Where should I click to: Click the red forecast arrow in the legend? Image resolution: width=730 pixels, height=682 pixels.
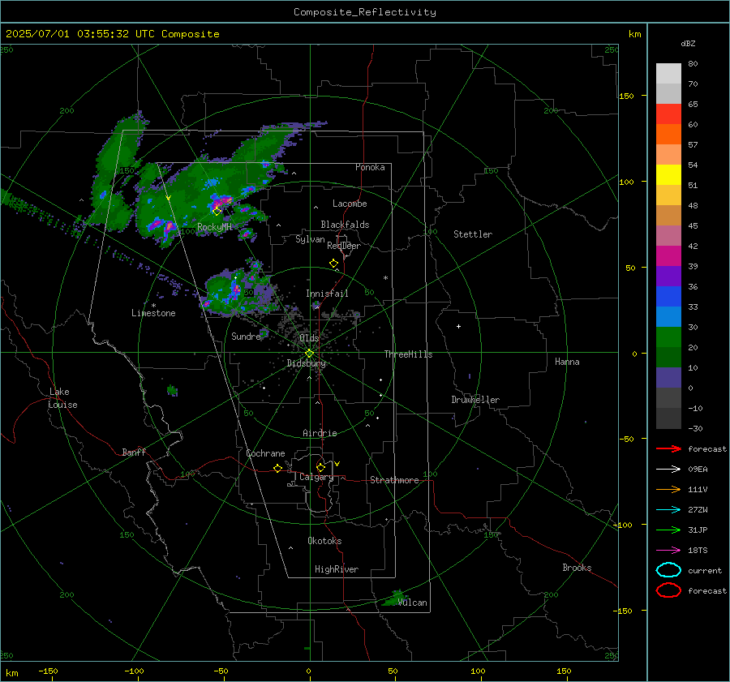point(668,448)
